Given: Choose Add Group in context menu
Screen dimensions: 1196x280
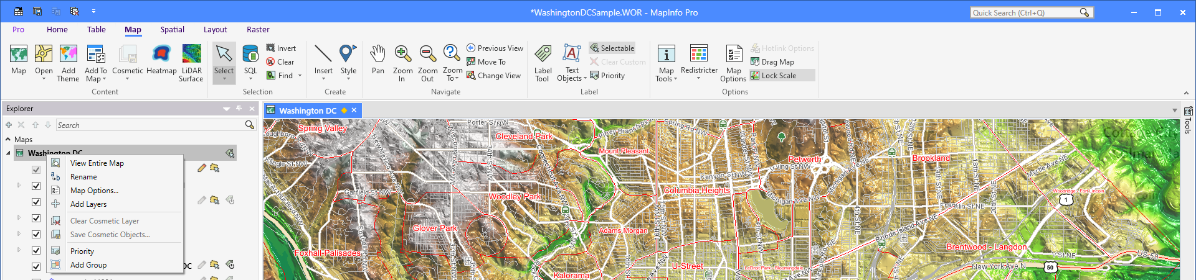Looking at the screenshot, I should click(x=115, y=265).
